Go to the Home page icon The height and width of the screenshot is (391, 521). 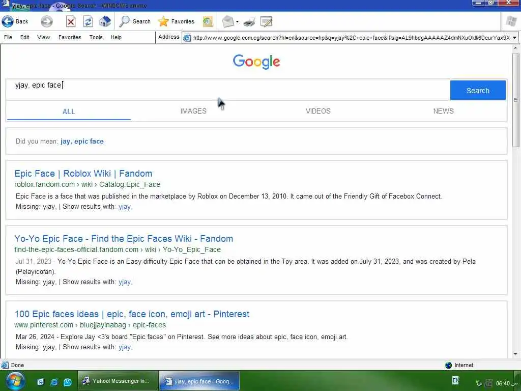[105, 22]
